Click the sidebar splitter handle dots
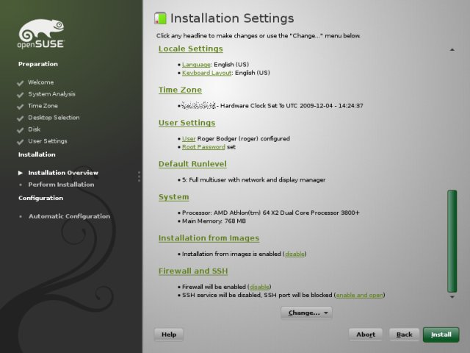 (139, 176)
